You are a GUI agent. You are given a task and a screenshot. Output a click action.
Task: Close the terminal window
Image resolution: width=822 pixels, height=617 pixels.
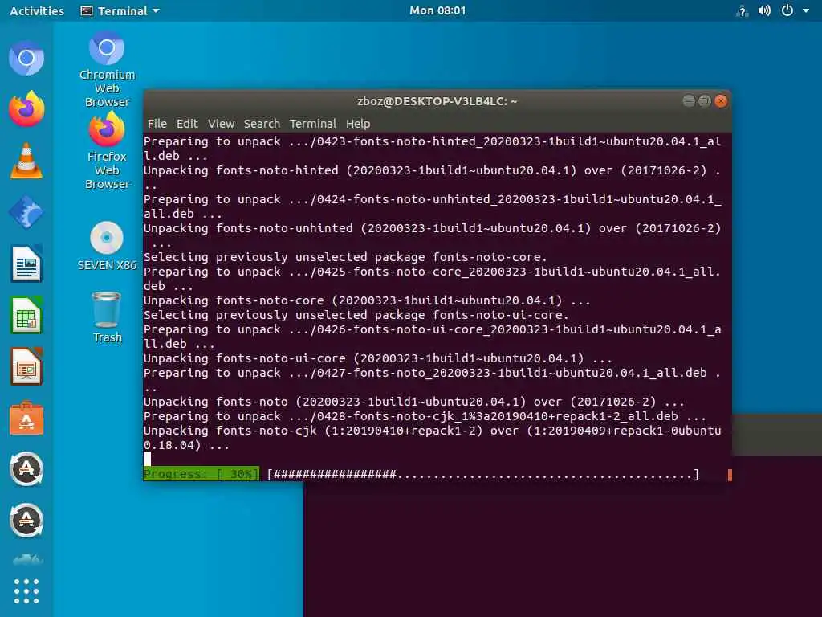[x=722, y=100]
